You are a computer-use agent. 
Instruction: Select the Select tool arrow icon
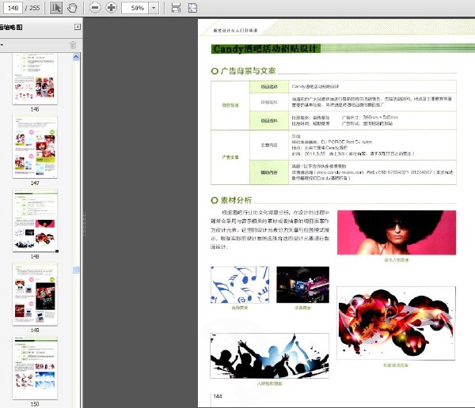point(56,8)
